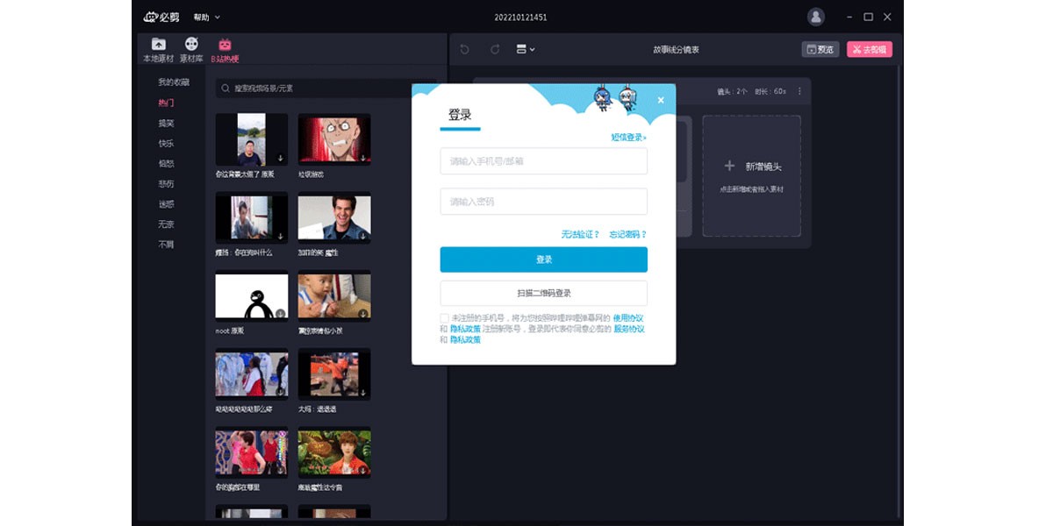Download the dancing women in red clip

(x=280, y=471)
